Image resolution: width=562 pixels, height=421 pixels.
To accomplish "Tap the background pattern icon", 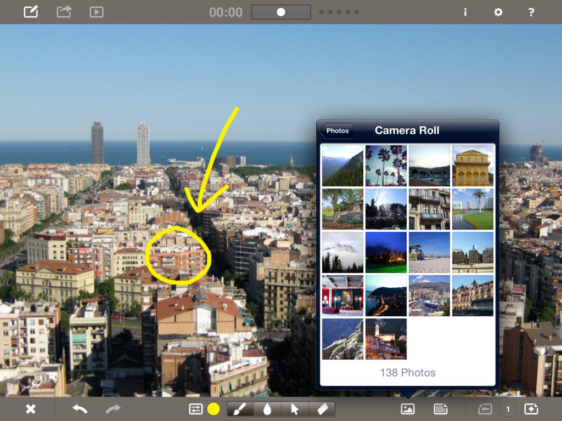I will (x=441, y=409).
